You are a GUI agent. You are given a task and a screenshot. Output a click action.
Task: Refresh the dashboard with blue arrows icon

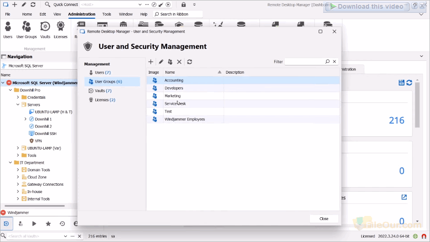[409, 82]
